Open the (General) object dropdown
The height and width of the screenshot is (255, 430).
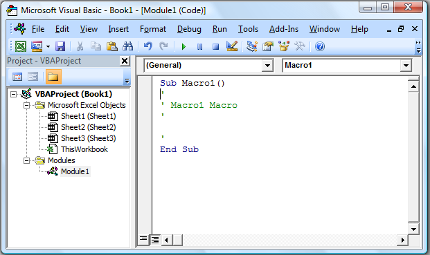pos(267,66)
